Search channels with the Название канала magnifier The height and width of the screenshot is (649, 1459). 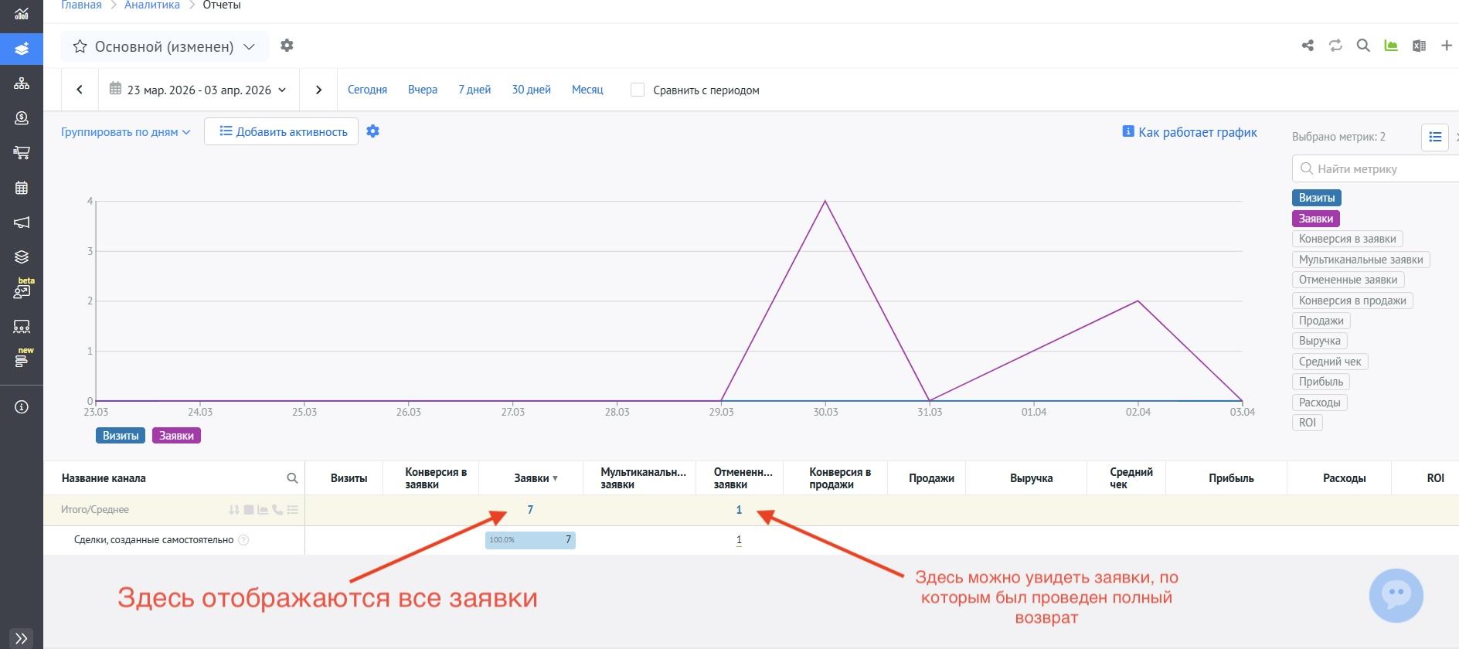292,478
